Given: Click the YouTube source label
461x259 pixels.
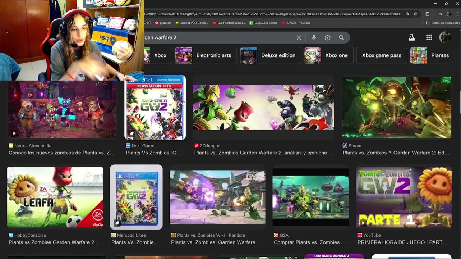Looking at the screenshot, I should click(369, 235).
